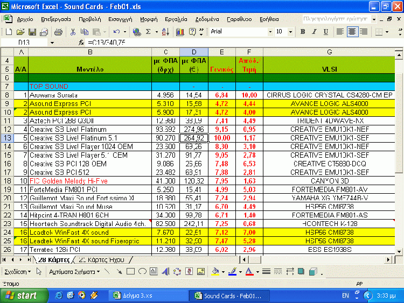404x303 pixels.
Task: Select the Rectangle drawing tool
Action: click(131, 271)
